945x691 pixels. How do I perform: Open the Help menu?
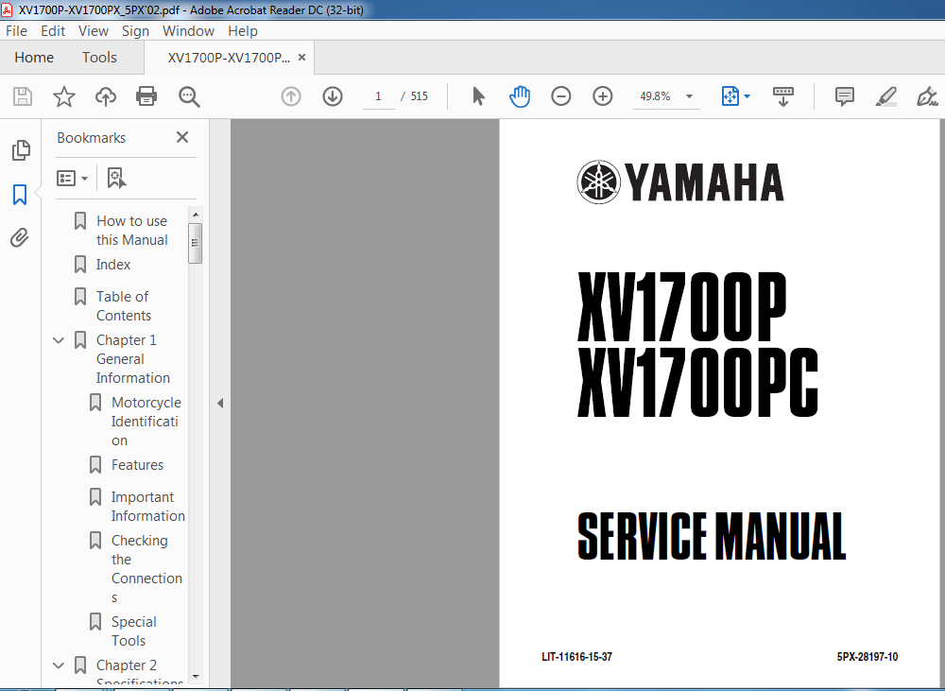(243, 31)
